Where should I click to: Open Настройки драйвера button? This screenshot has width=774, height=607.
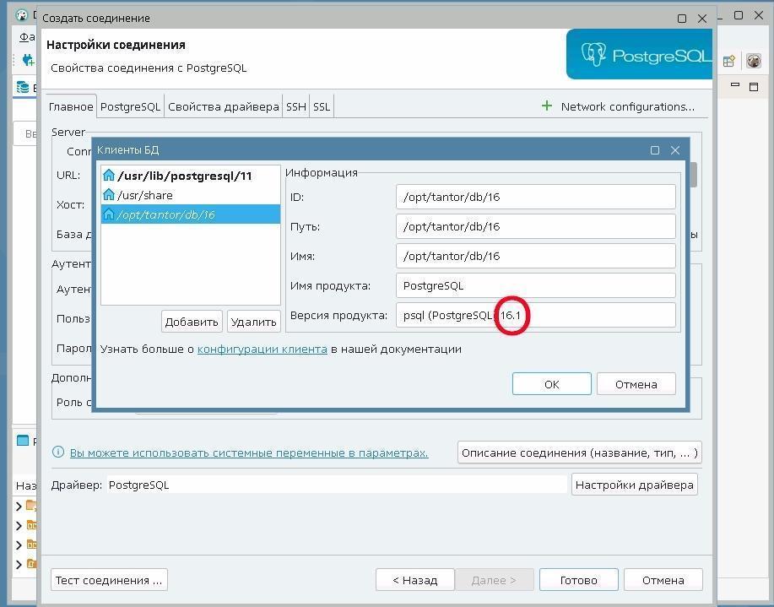[x=634, y=485]
